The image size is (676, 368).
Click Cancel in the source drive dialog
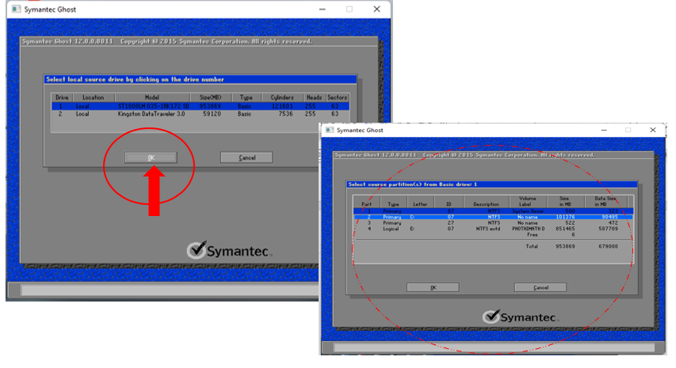[246, 157]
